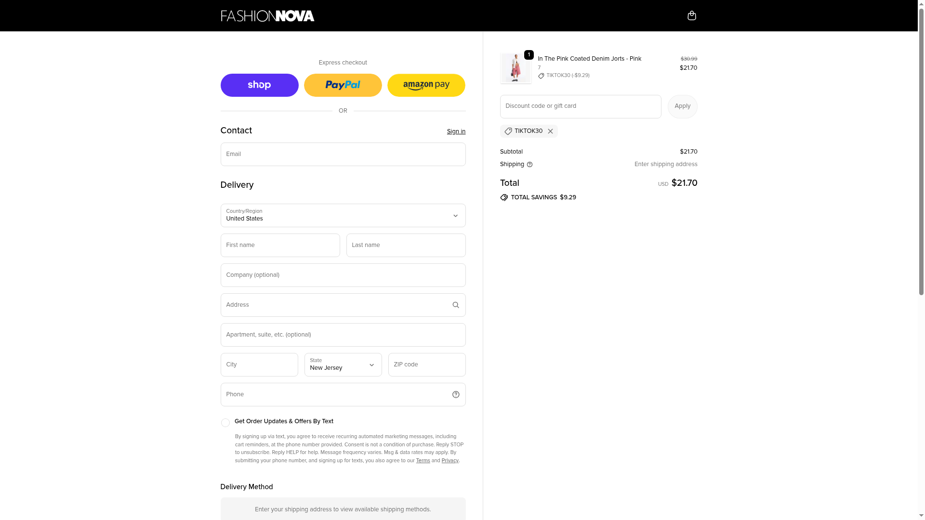Screen dimensions: 925x520
Task: Open the shopping bag cart icon
Action: (691, 16)
